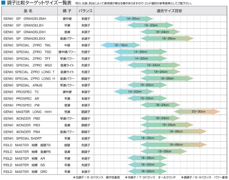
Task: Click the 14~20cm arrow in PROSPEC TC row
Action: tap(134, 92)
